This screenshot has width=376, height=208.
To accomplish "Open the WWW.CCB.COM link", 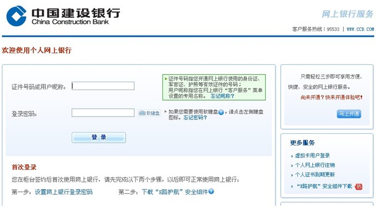I will coord(360,29).
